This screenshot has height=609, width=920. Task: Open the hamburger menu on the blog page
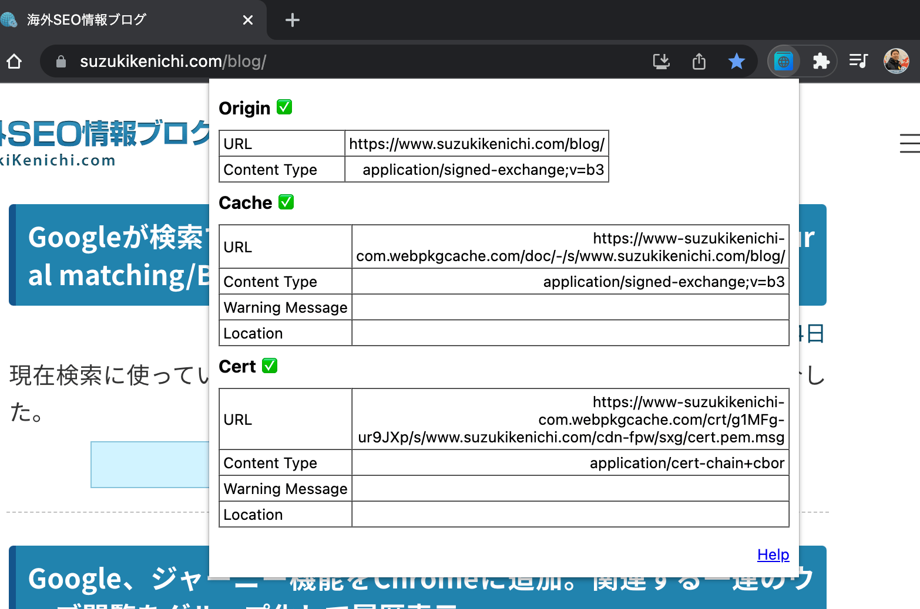coord(909,143)
